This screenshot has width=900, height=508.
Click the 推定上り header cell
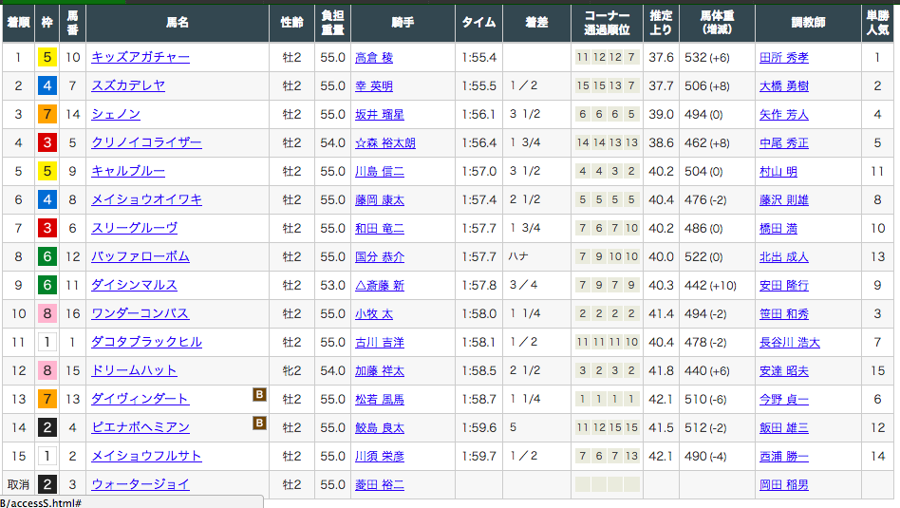pyautogui.click(x=661, y=23)
